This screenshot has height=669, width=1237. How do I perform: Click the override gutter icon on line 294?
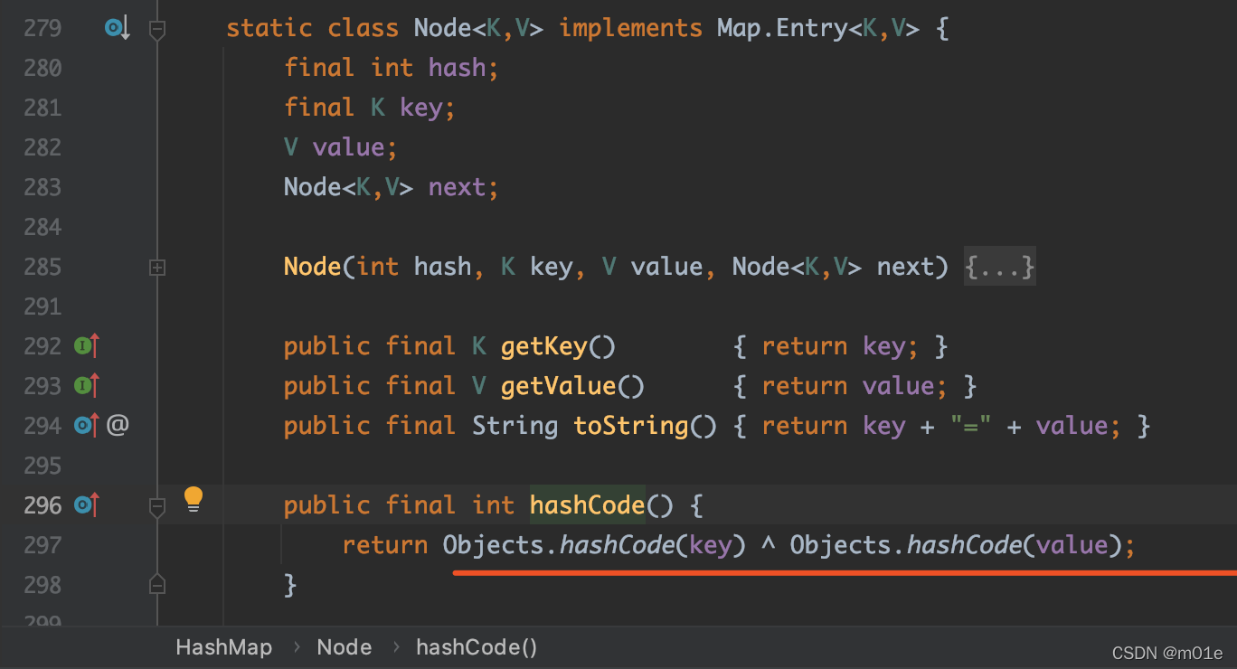tap(86, 425)
